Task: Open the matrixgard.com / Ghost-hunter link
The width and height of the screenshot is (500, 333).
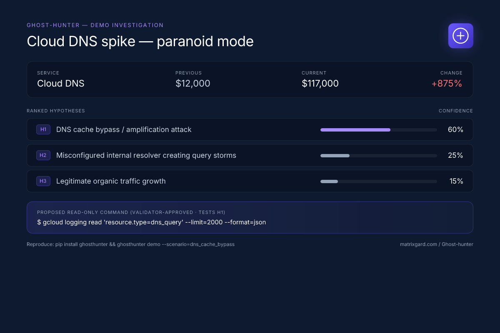Action: click(437, 244)
